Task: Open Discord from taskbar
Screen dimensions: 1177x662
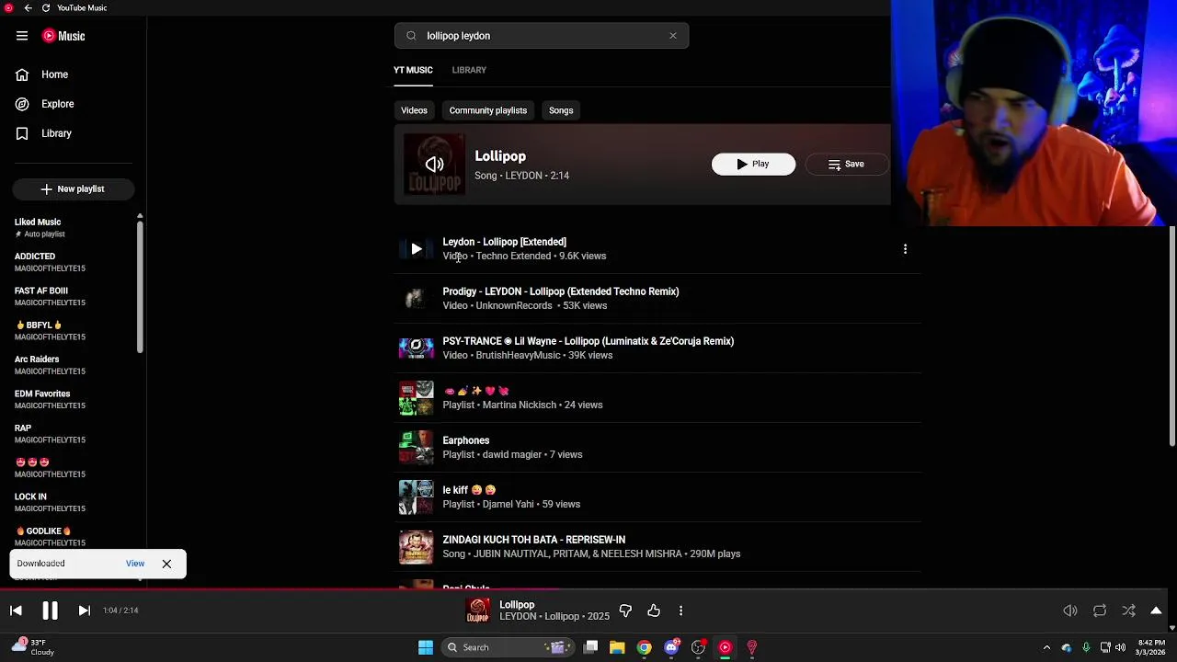Action: [672, 647]
